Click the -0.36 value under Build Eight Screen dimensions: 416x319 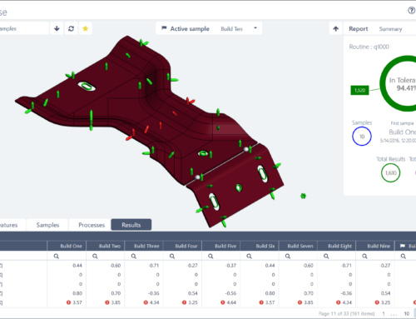tap(346, 293)
